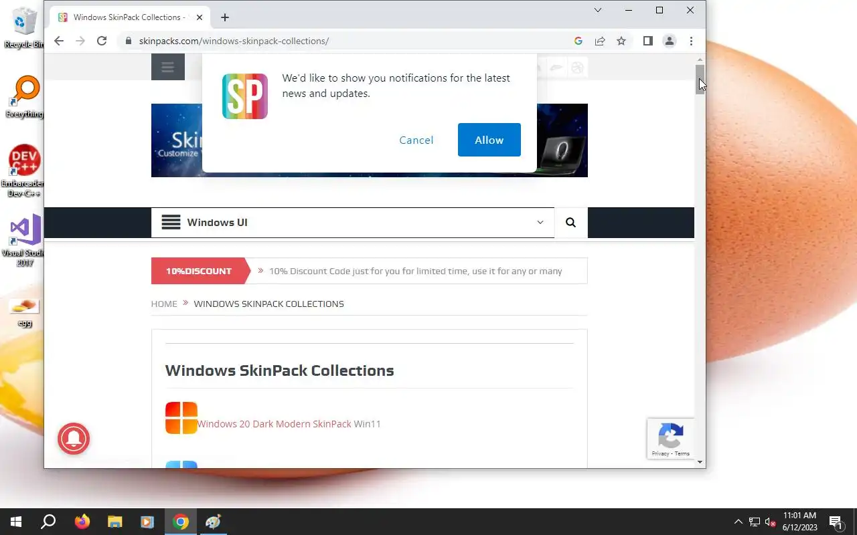
Task: Go to HOME via the breadcrumb
Action: (164, 304)
